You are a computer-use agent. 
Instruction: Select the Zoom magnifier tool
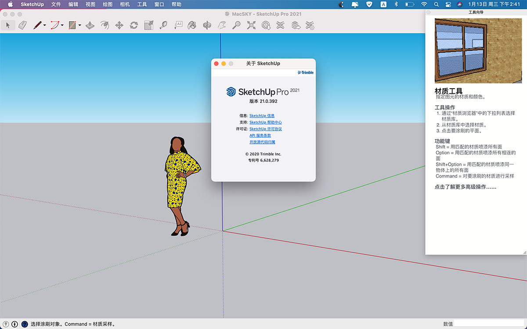pyautogui.click(x=236, y=25)
